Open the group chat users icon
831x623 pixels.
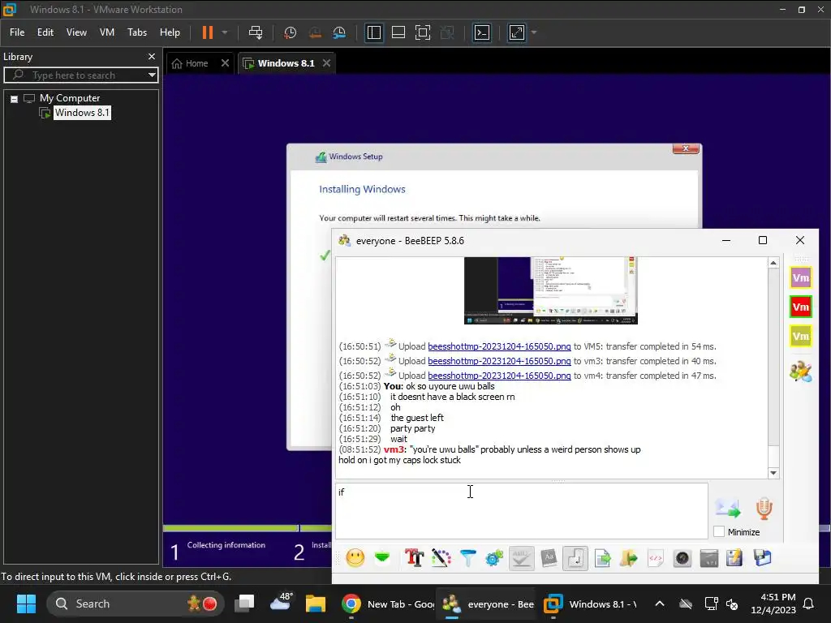(x=801, y=372)
